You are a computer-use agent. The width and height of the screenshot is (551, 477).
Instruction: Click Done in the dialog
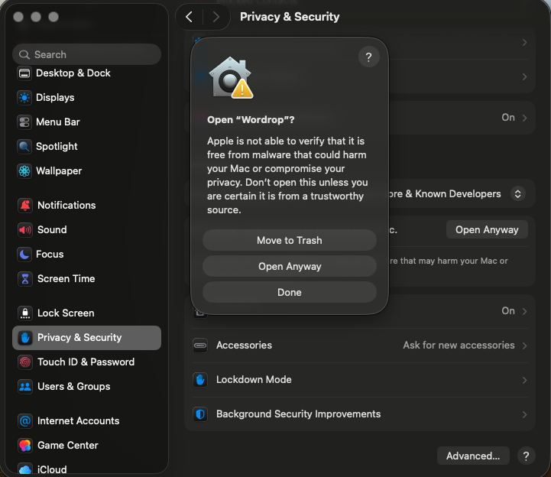tap(290, 293)
